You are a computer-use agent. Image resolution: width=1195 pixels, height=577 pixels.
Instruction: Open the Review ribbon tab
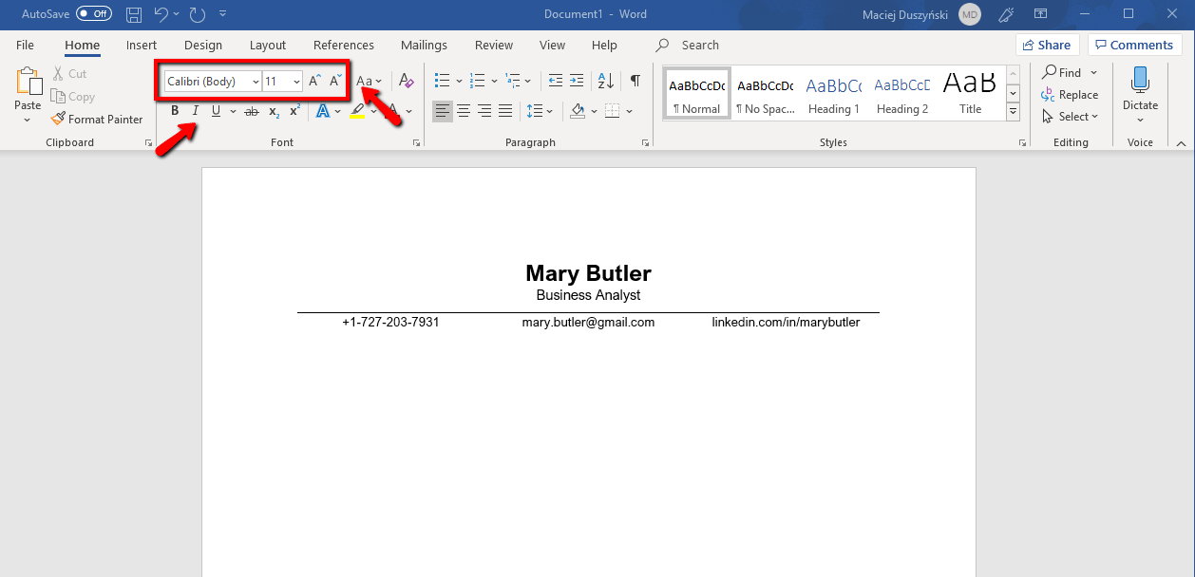click(493, 45)
